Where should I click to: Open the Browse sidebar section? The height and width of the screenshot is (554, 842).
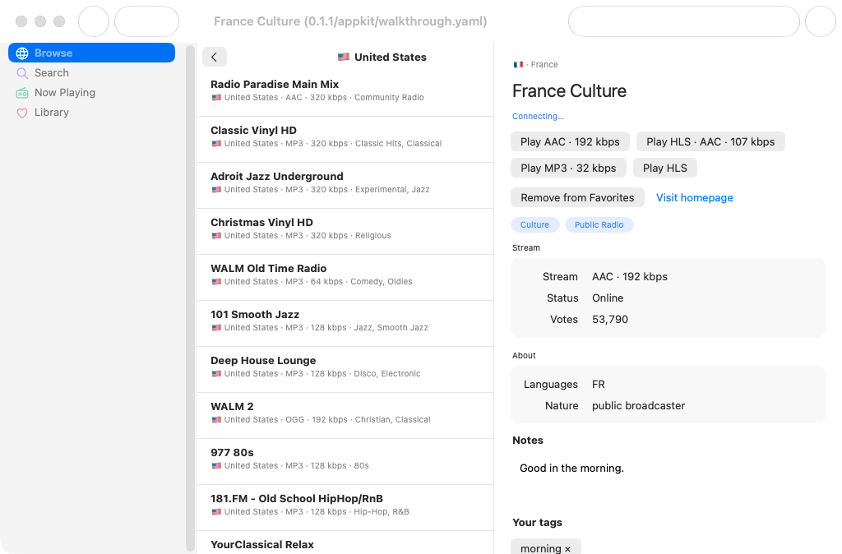point(91,53)
